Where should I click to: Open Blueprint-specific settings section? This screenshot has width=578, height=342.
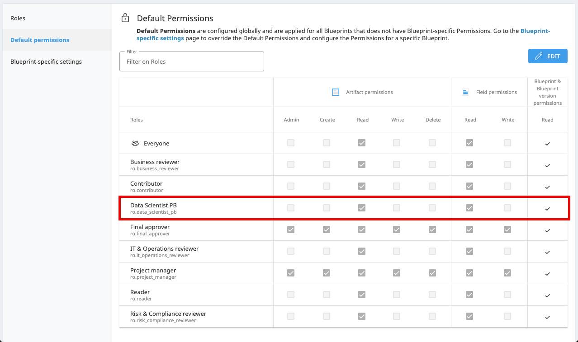[45, 61]
